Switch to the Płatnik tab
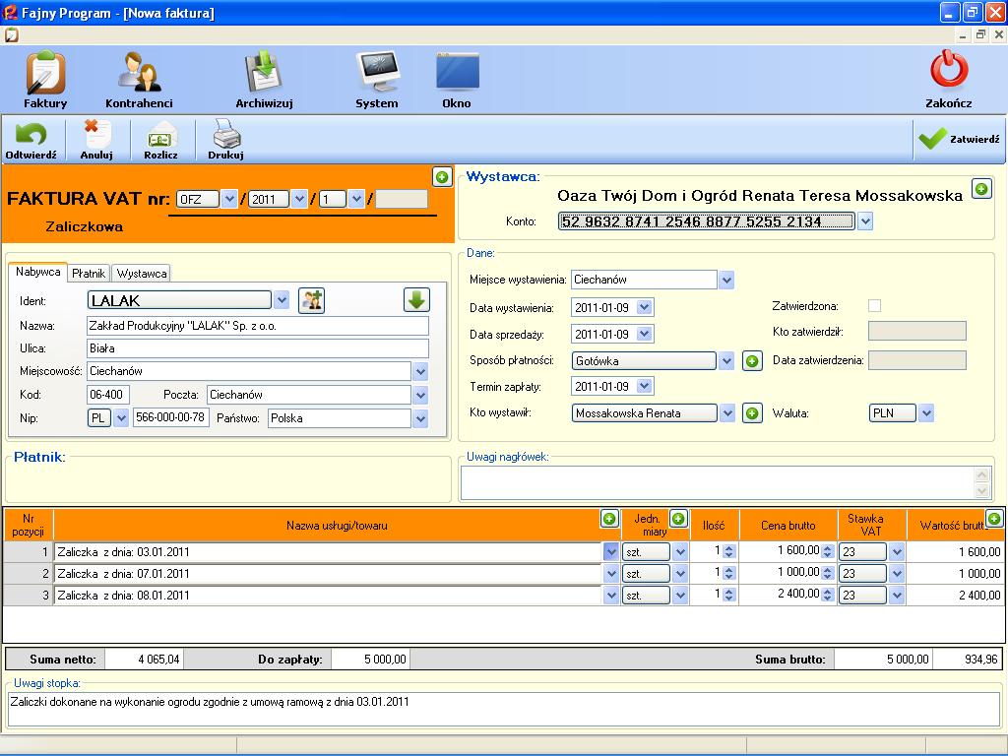 pos(89,273)
